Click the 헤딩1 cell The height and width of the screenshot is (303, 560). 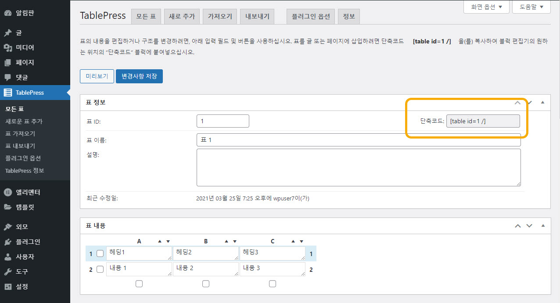coord(139,253)
